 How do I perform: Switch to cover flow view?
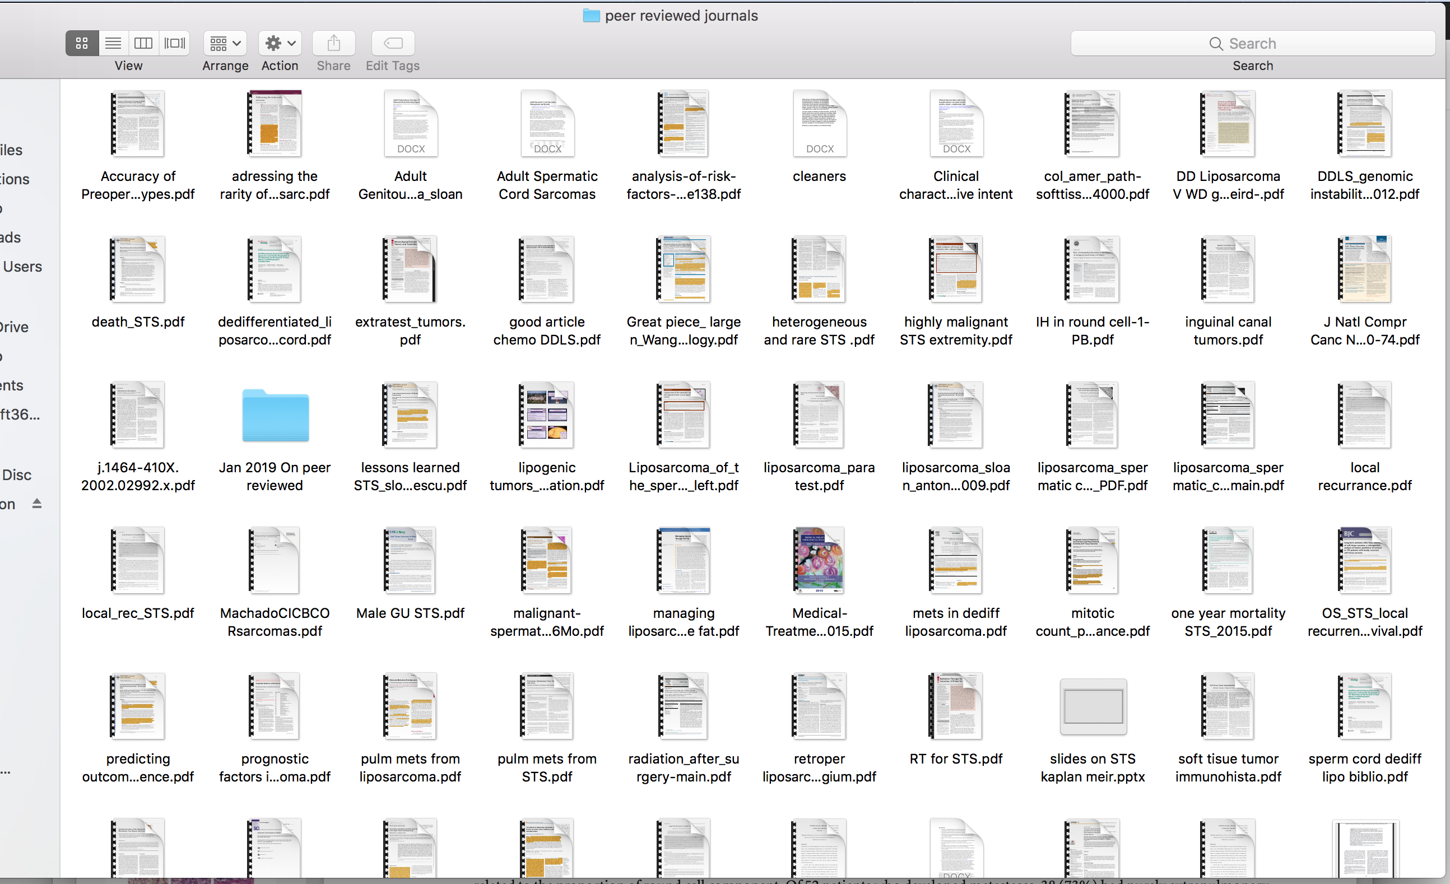(x=175, y=43)
